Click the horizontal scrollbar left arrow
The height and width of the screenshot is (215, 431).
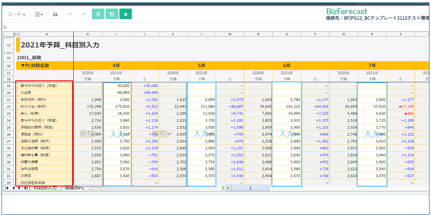(x=228, y=188)
